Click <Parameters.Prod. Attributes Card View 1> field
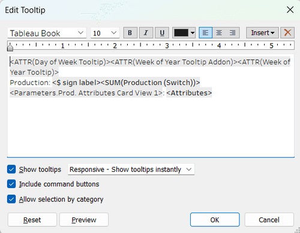The width and height of the screenshot is (300, 233). [x=86, y=93]
